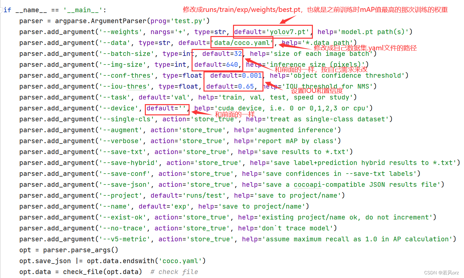The height and width of the screenshot is (278, 464).
Task: Click the '--save-conf' argument string
Action: tap(125, 174)
